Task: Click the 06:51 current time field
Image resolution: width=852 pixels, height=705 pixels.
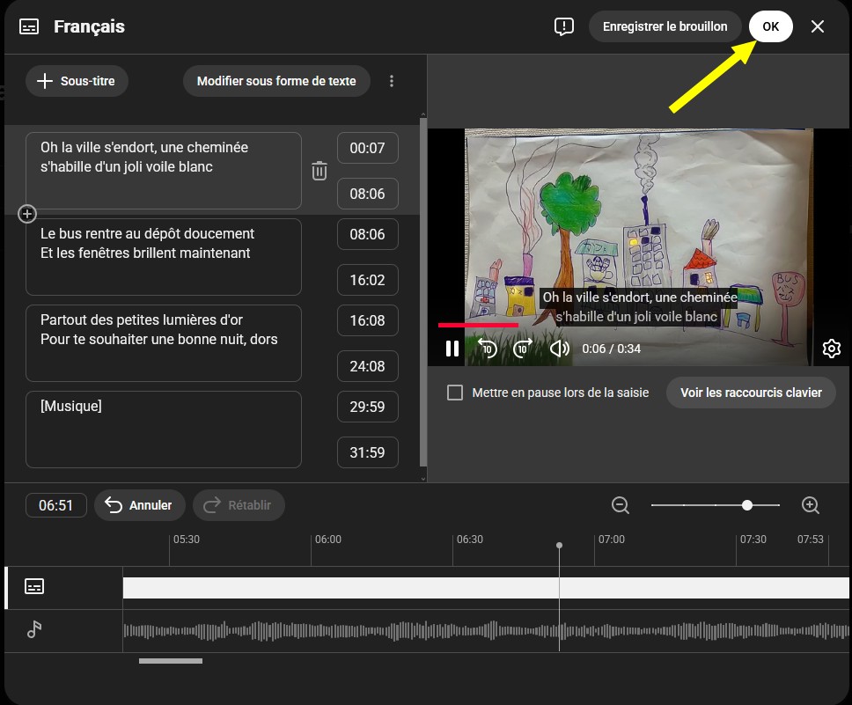Action: click(x=56, y=505)
